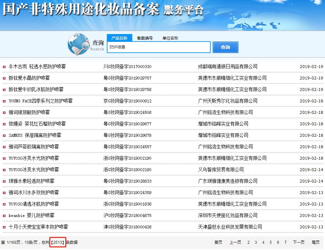Select the 产品名称 search tab
The image size is (325, 250).
click(x=120, y=38)
